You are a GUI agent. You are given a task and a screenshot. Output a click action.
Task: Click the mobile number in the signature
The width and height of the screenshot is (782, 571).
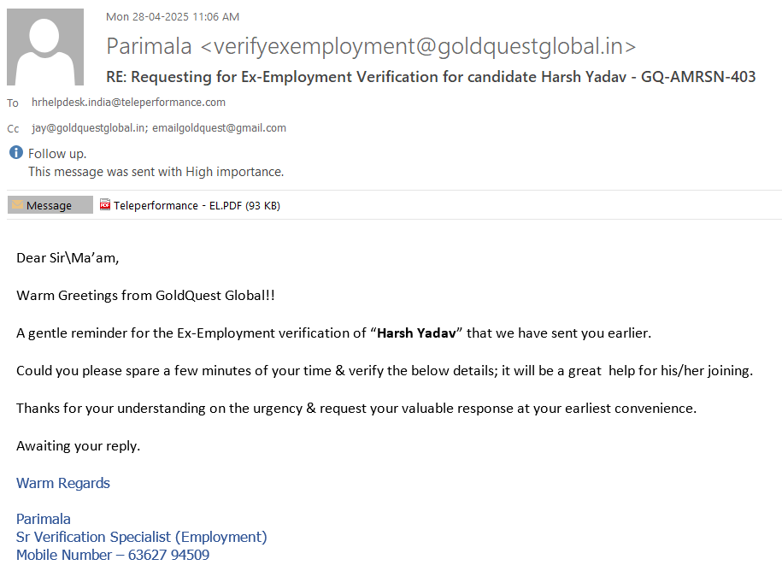168,555
